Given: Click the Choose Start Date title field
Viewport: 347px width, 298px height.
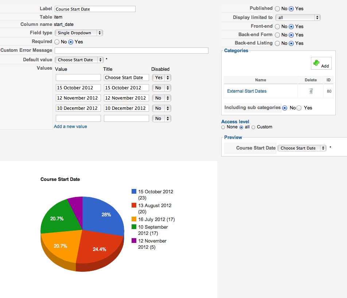Looking at the screenshot, I should coord(126,77).
